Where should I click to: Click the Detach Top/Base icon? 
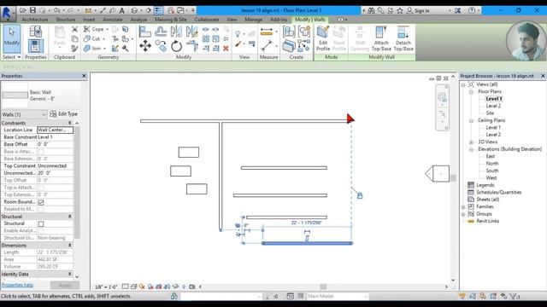(x=403, y=38)
